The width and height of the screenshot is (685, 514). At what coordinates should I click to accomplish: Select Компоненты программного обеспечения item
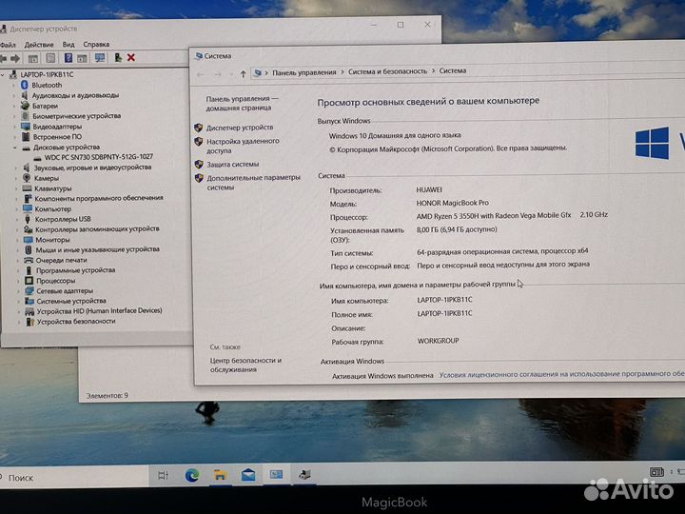point(99,198)
